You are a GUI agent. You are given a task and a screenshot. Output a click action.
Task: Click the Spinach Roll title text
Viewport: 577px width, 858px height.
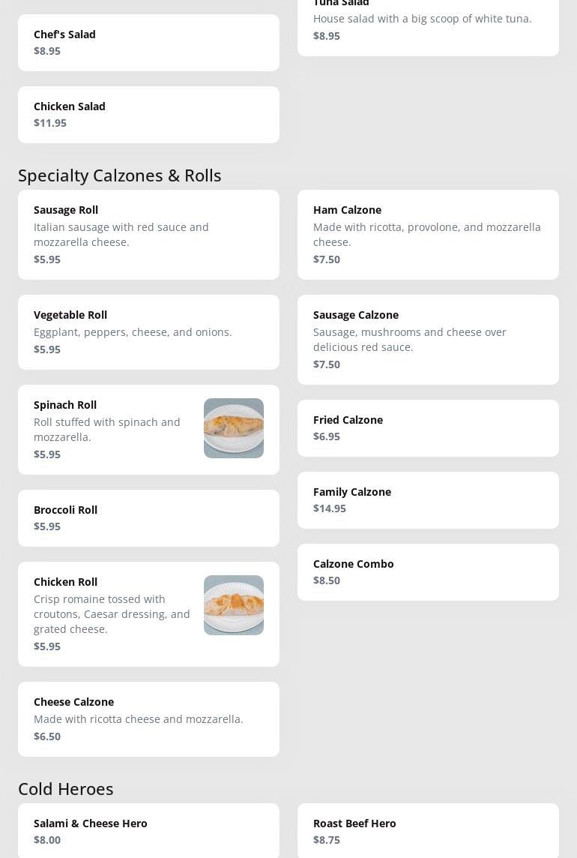click(x=65, y=405)
